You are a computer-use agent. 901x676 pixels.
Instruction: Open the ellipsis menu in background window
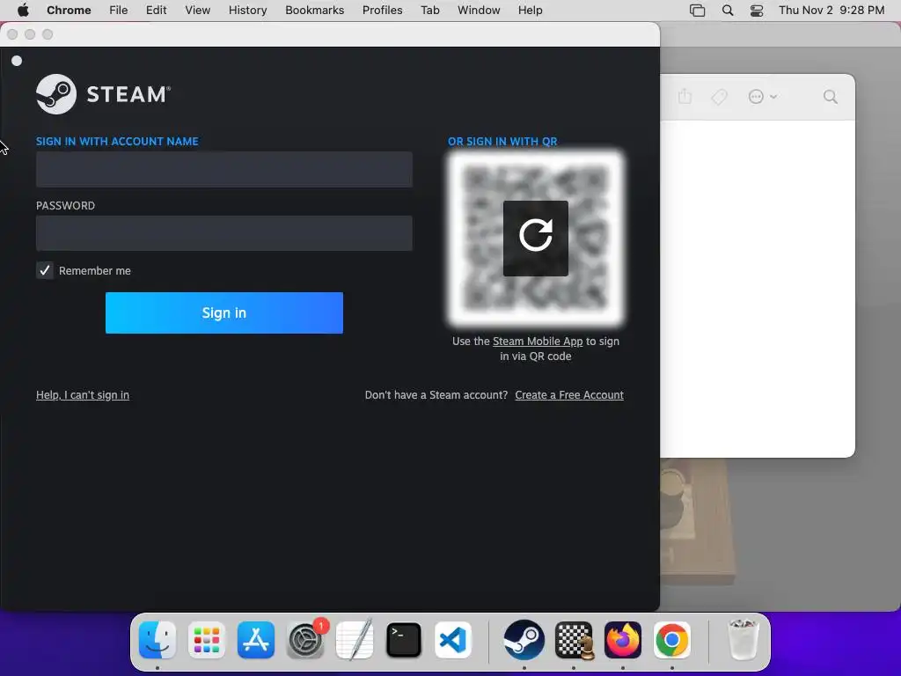[763, 97]
